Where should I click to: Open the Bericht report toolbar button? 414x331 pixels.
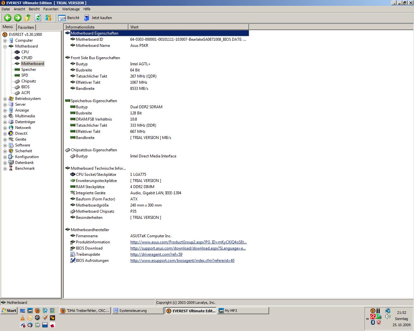[x=69, y=18]
